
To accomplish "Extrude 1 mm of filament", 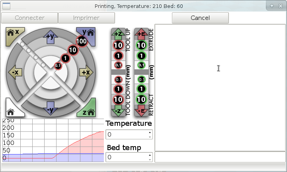I will pos(141,56).
